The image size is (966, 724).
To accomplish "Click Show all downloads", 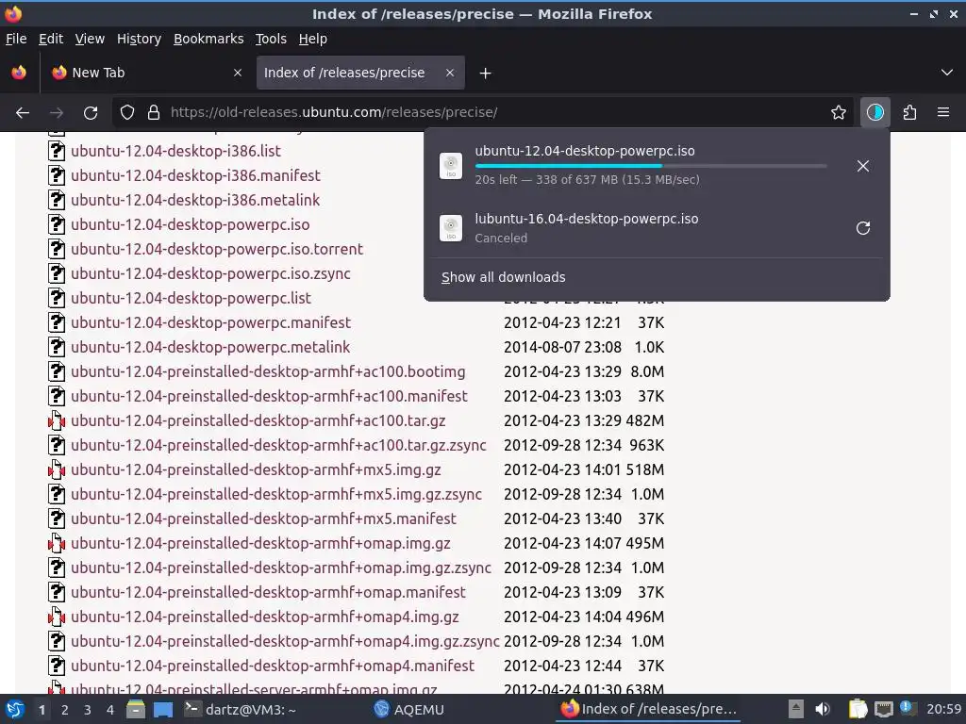I will click(x=504, y=278).
